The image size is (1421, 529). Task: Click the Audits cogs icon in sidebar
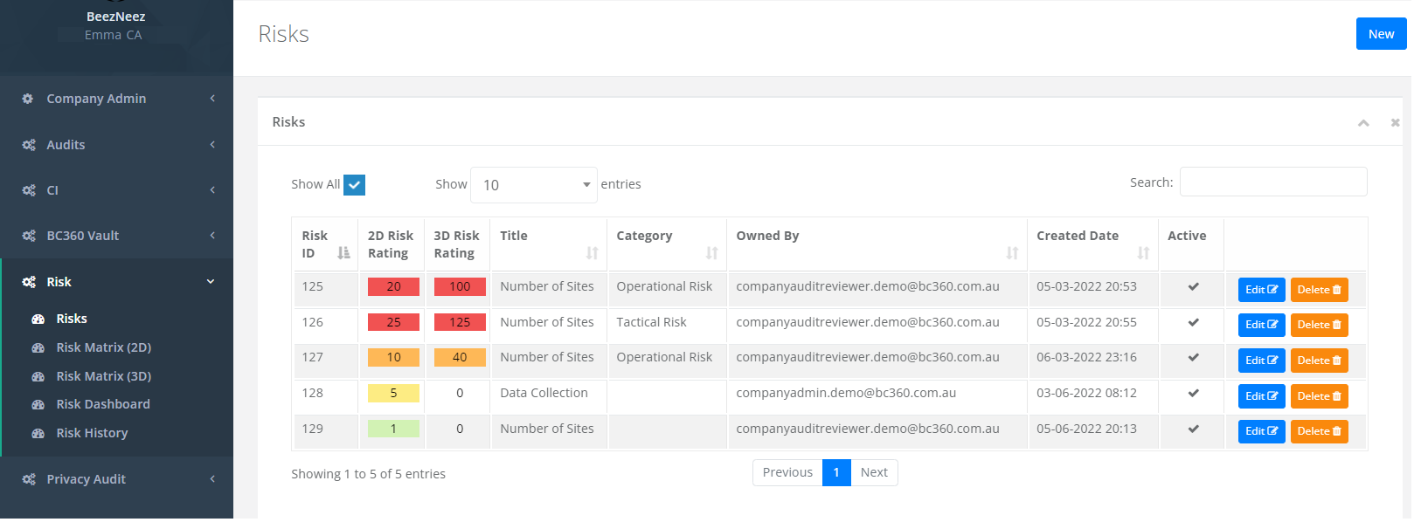[x=29, y=145]
